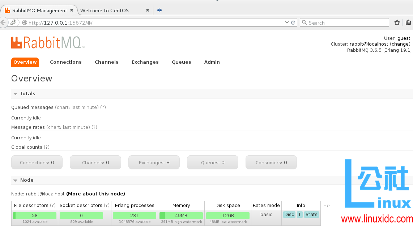The height and width of the screenshot is (228, 413).
Task: Click the Exchanges: 8 button
Action: click(x=154, y=162)
